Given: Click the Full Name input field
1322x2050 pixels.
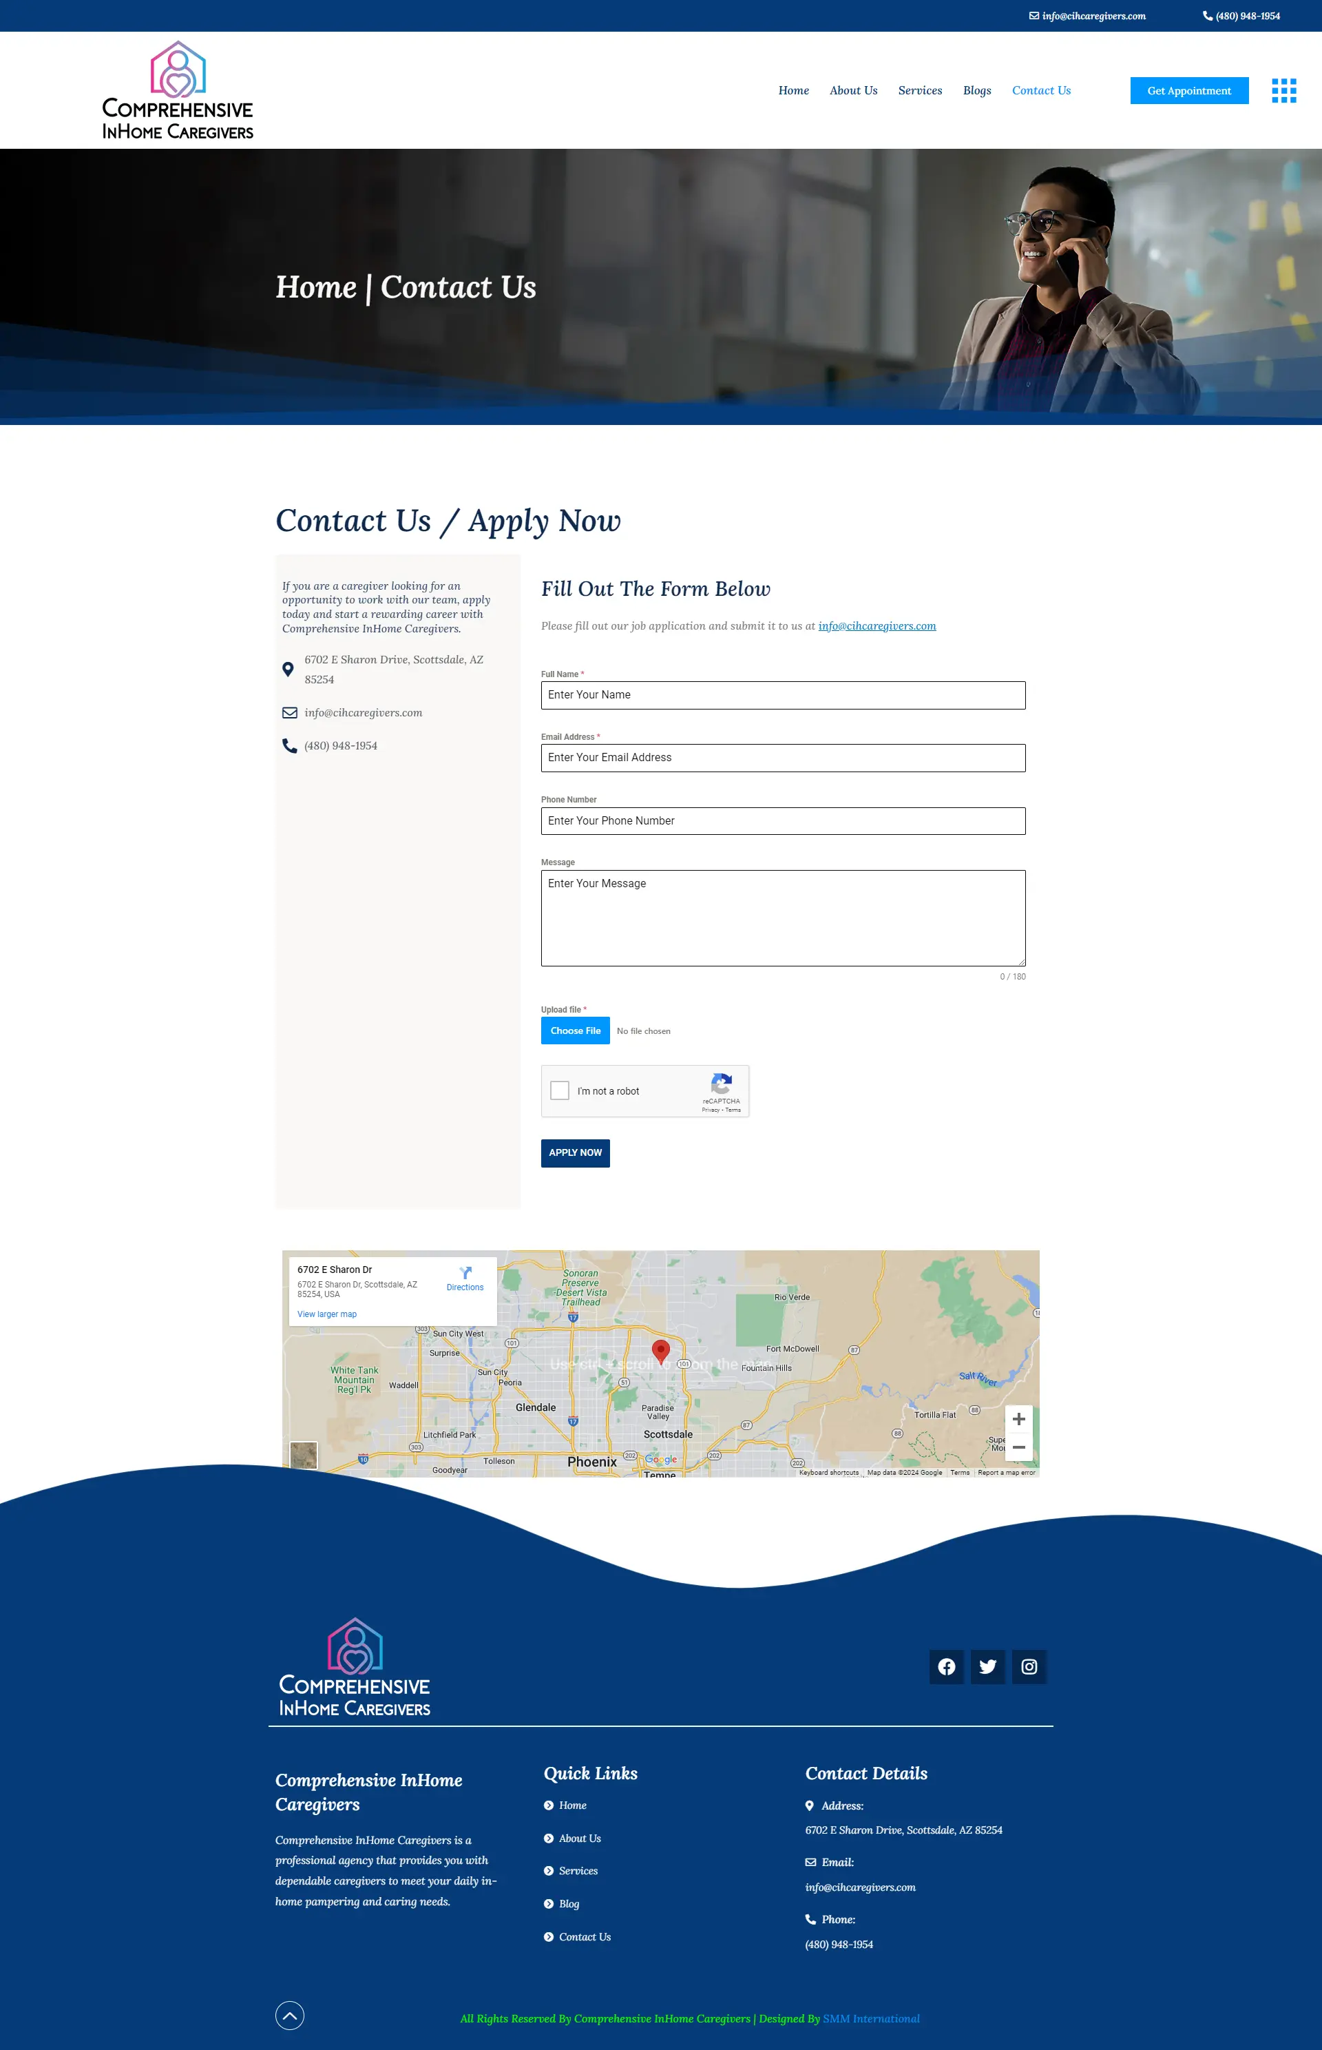Looking at the screenshot, I should 781,695.
